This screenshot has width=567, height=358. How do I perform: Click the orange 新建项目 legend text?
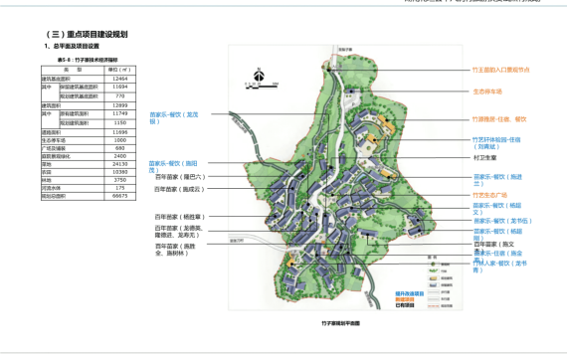[x=405, y=299]
